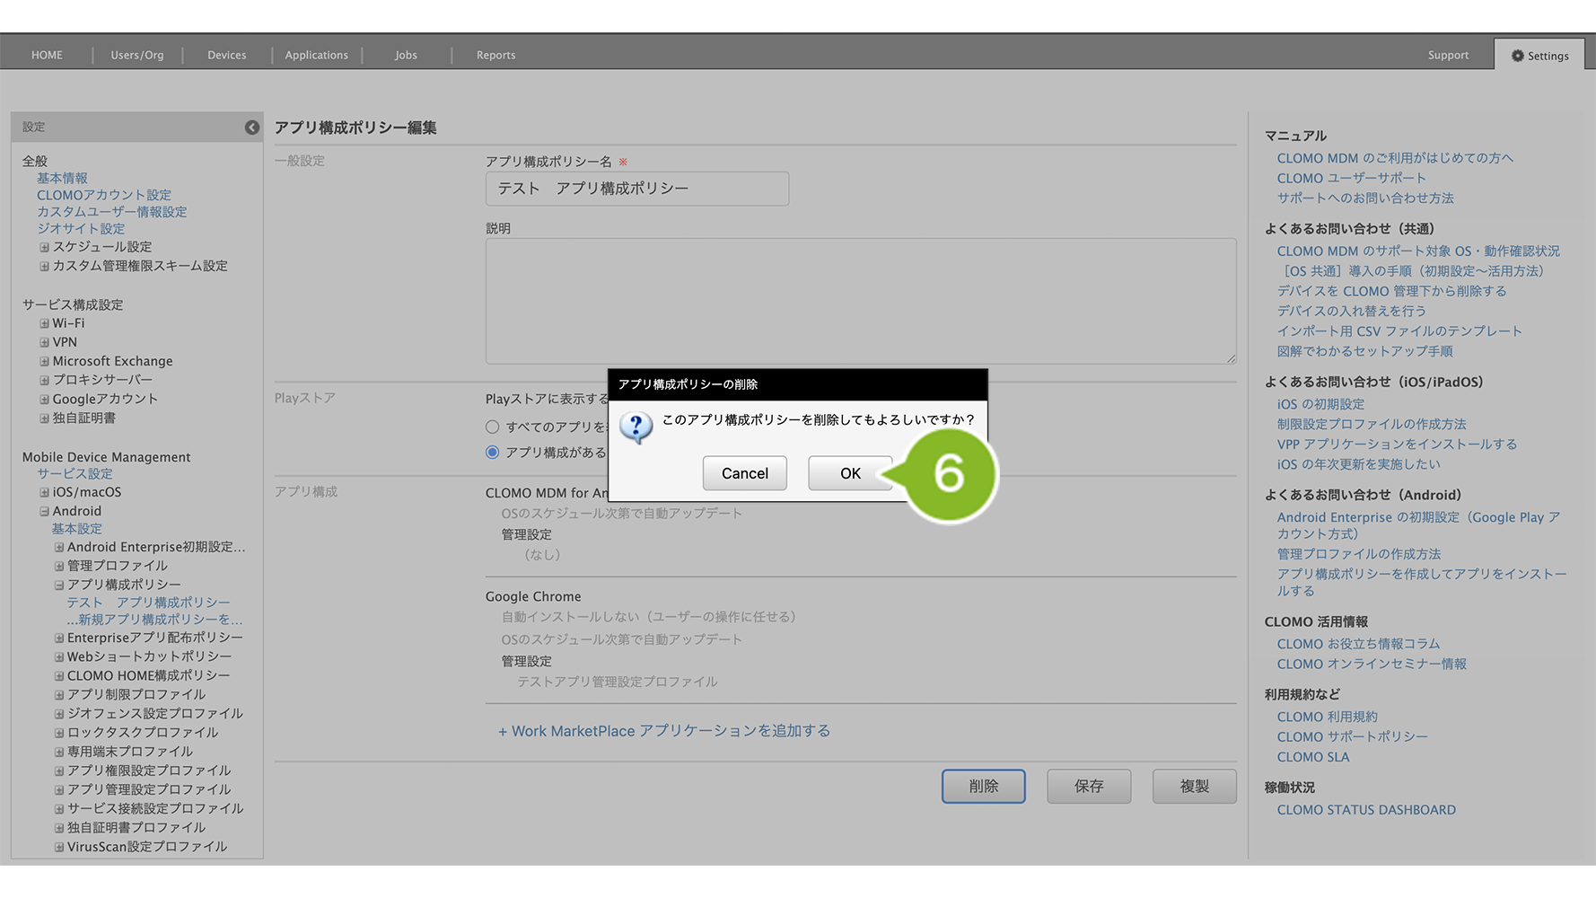This screenshot has width=1596, height=898.
Task: Expand the Wi-Fi tree node
Action: click(44, 323)
